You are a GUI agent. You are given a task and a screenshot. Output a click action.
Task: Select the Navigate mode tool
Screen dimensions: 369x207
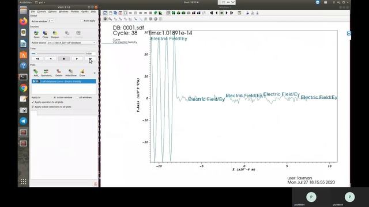pos(105,19)
